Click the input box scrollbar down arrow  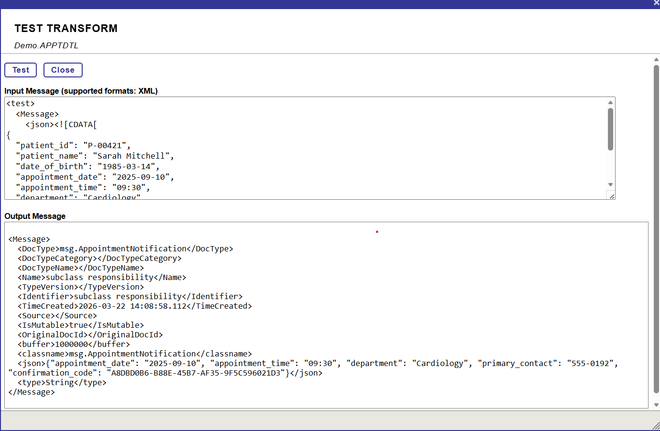610,184
